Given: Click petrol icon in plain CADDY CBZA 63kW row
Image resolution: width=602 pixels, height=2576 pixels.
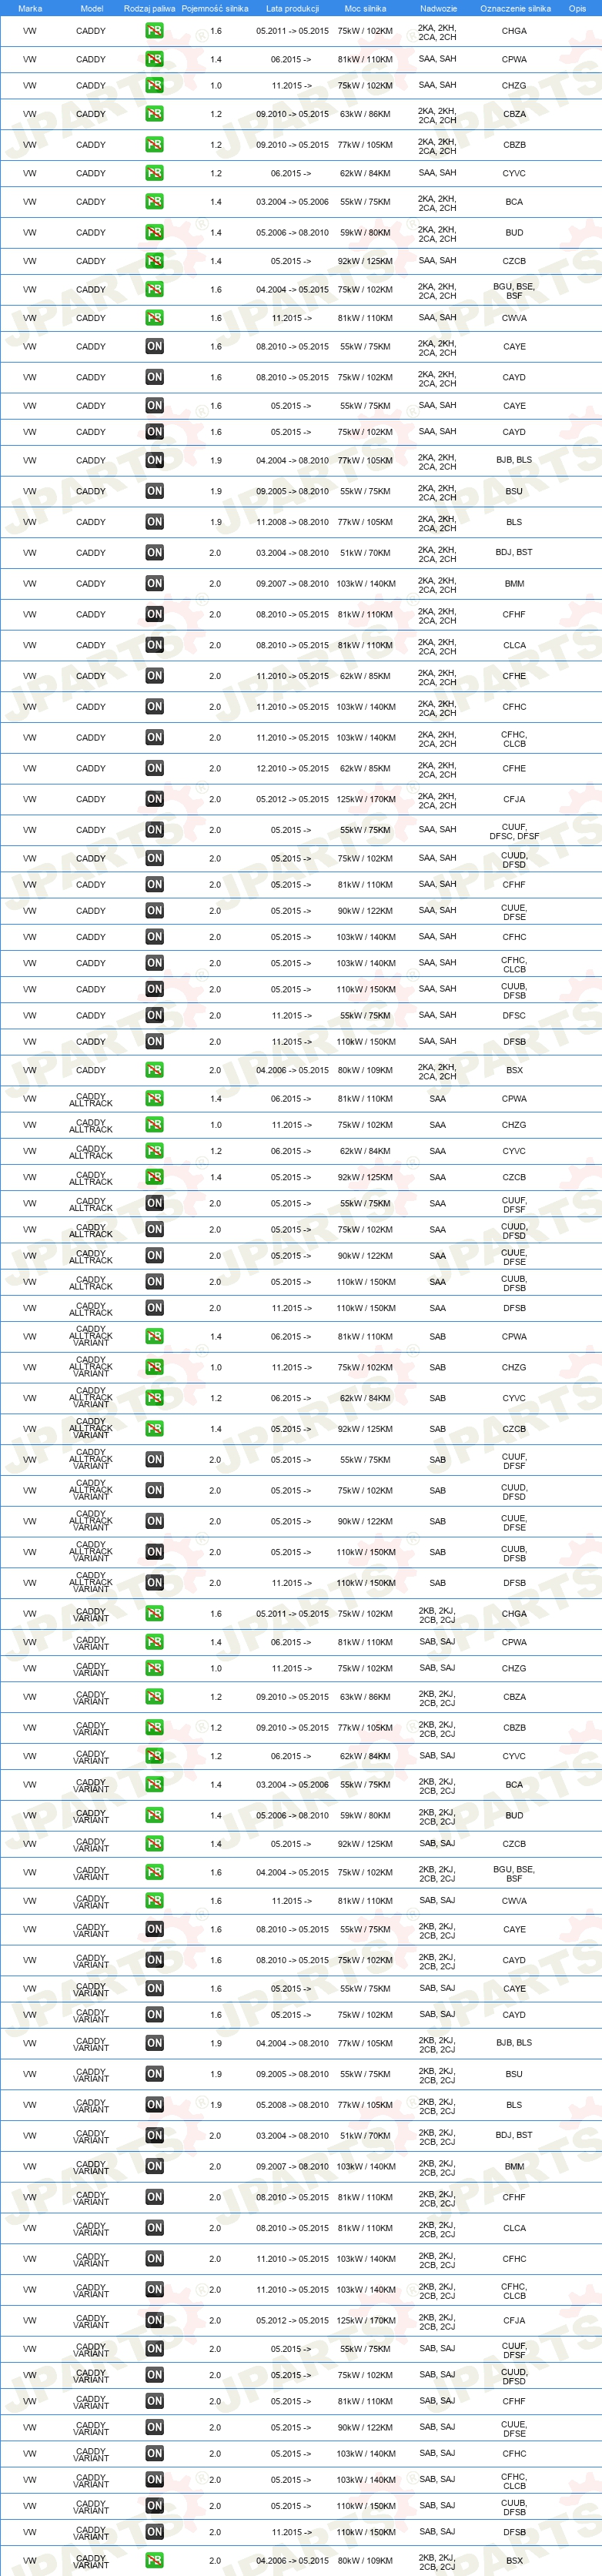Looking at the screenshot, I should 154,114.
